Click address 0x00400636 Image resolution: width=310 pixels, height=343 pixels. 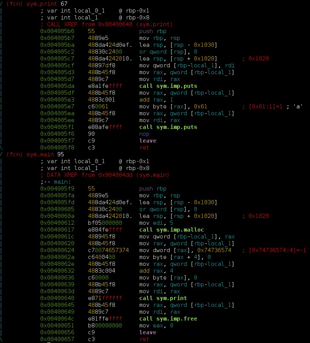click(x=57, y=278)
